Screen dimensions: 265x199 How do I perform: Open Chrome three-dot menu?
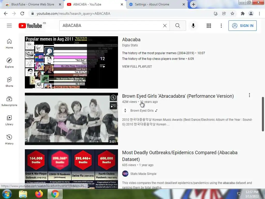click(x=259, y=13)
